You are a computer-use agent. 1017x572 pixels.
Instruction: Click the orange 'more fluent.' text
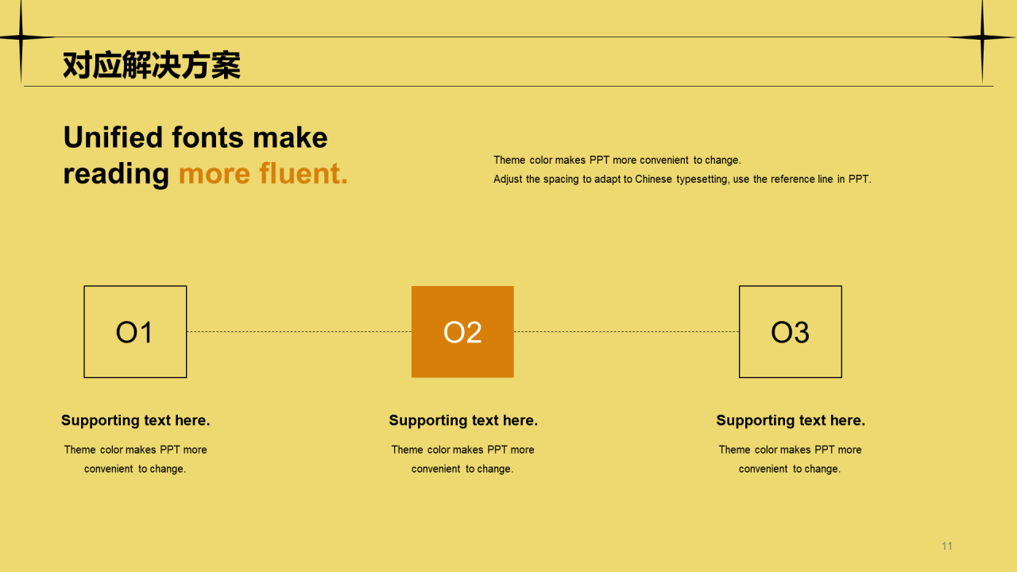(263, 174)
